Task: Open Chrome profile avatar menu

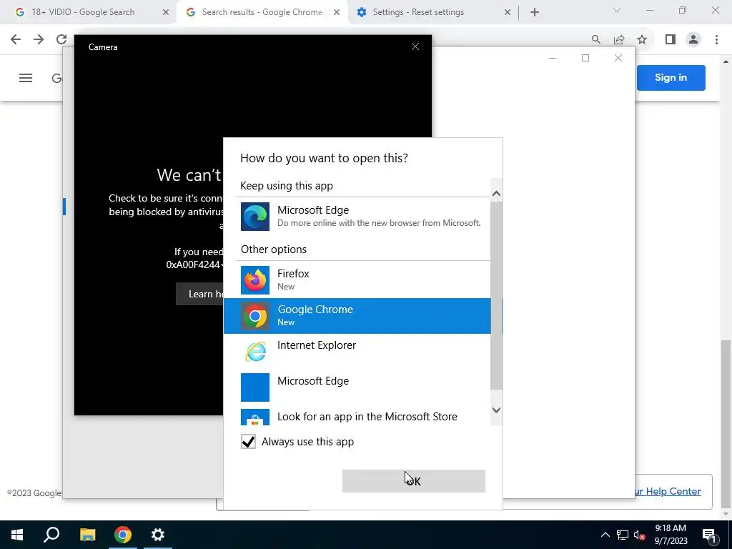Action: coord(693,40)
